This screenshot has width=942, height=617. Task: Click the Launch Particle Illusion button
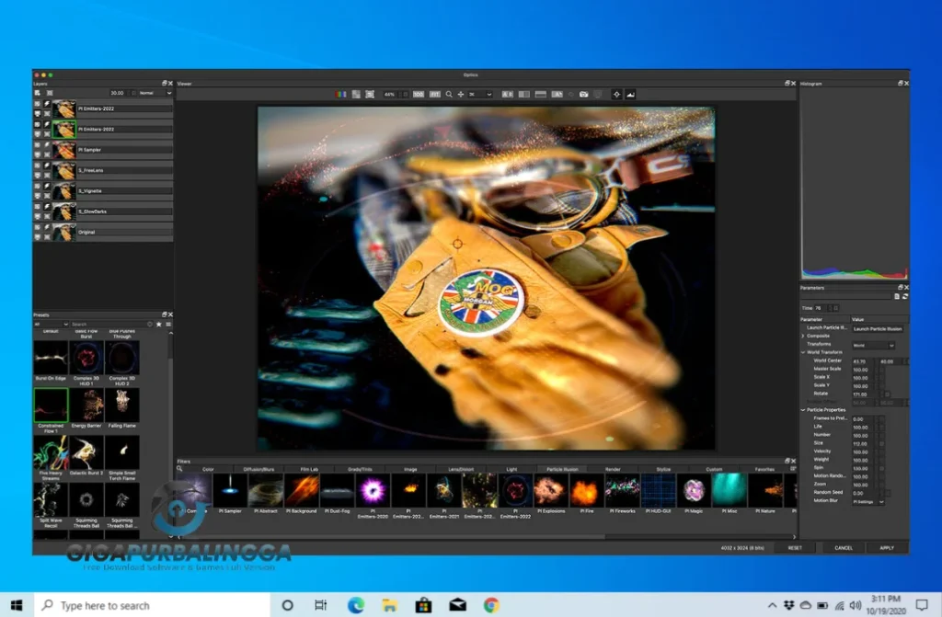click(878, 328)
